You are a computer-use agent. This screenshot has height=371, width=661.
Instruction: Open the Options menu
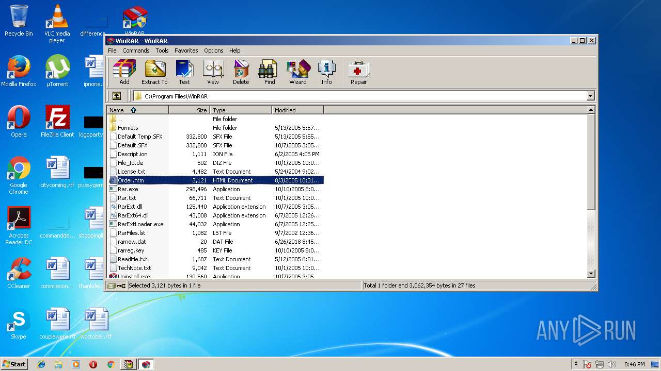tap(213, 50)
